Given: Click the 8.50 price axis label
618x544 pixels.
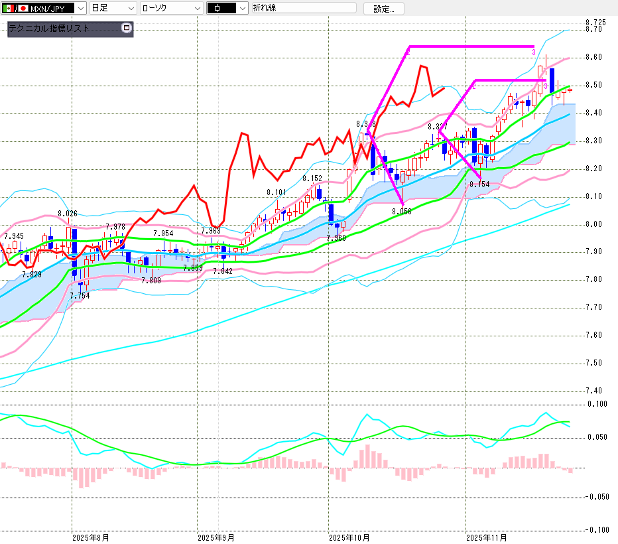Looking at the screenshot, I should [593, 85].
